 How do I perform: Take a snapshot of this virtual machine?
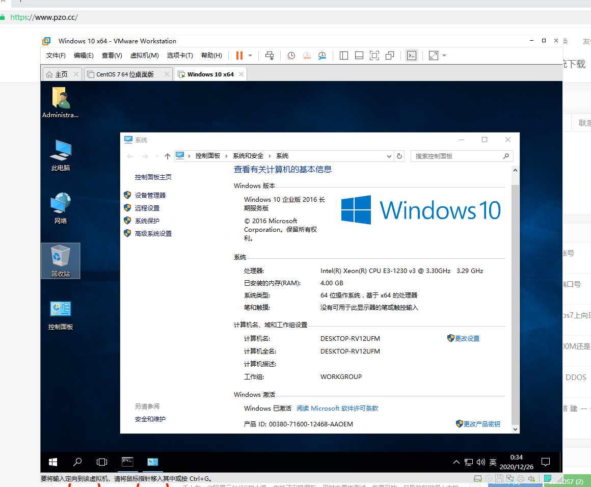pos(291,55)
